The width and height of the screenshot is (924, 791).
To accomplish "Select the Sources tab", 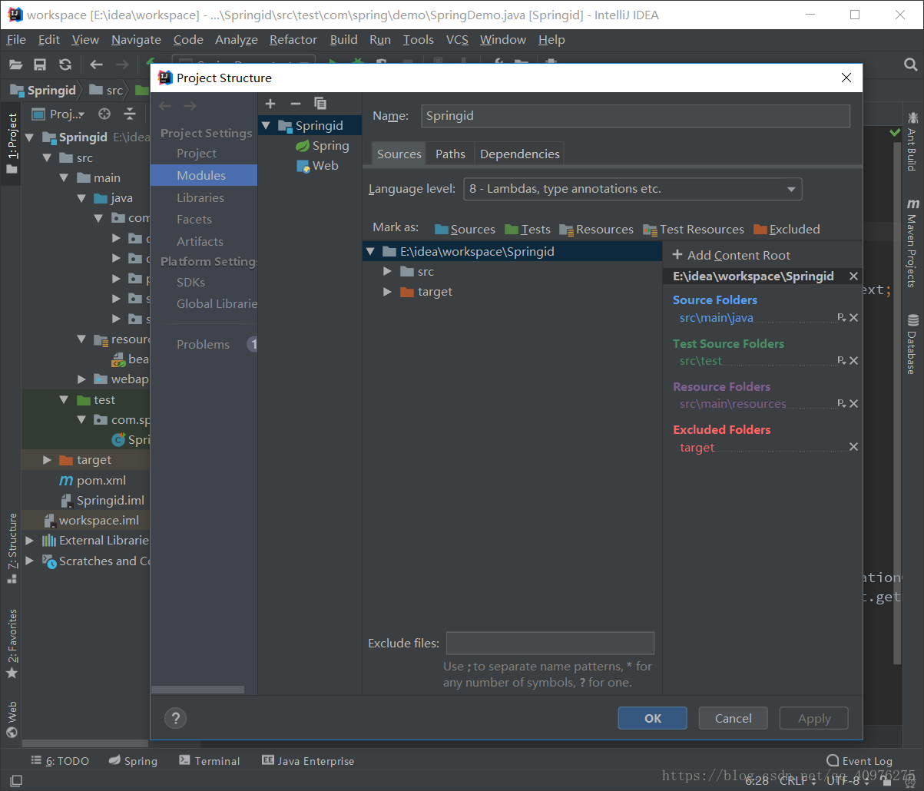I will coord(399,154).
